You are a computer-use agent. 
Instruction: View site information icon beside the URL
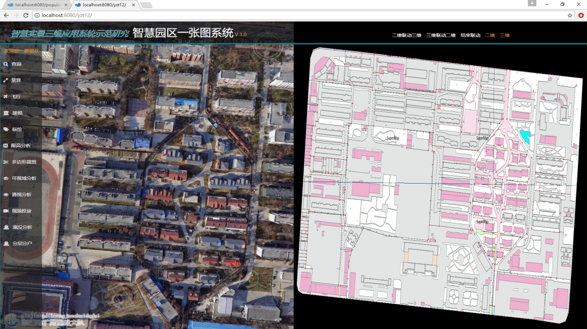click(37, 15)
